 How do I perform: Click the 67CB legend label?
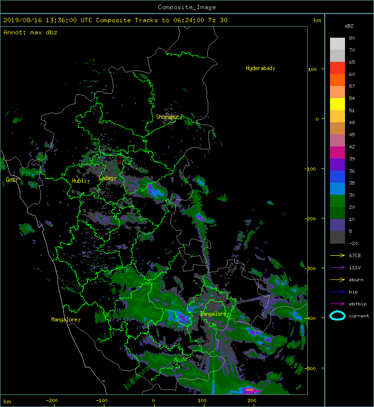click(x=355, y=255)
